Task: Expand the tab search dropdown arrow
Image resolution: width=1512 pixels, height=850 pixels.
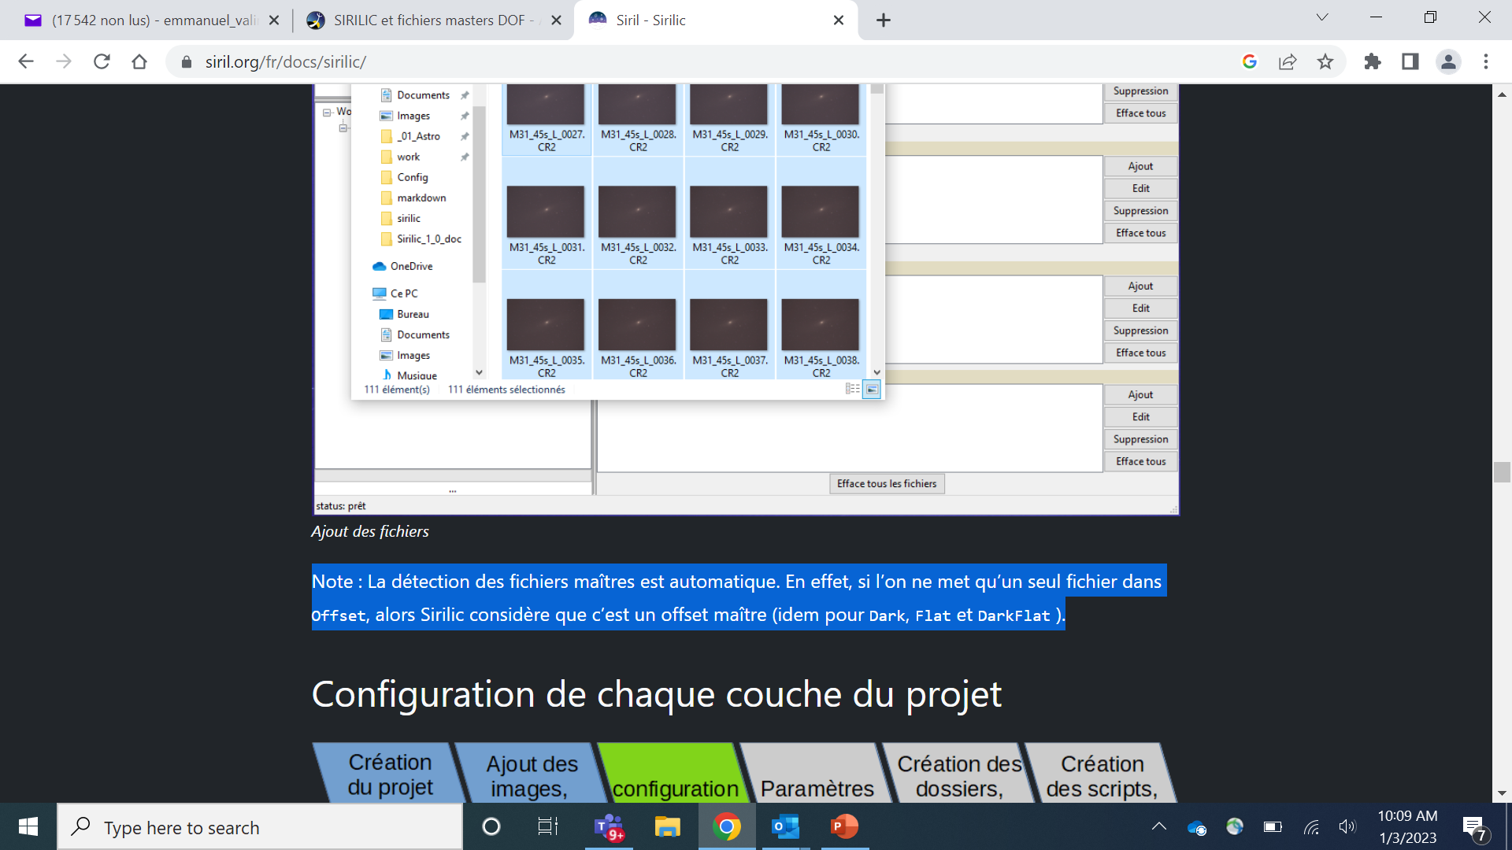Action: coord(1322,17)
